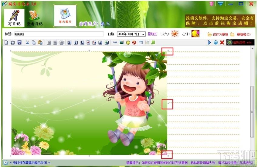Align text right
This screenshot has height=167, width=258.
pos(61,42)
